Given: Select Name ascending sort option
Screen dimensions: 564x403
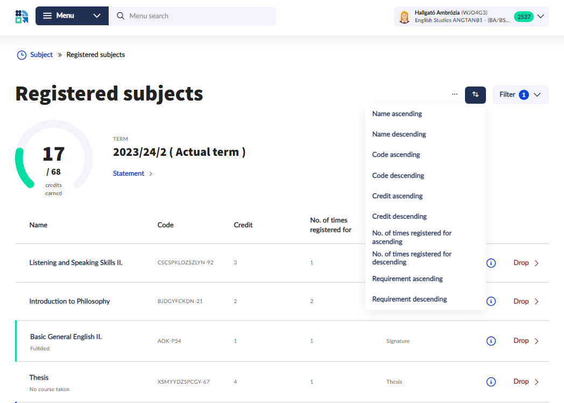Looking at the screenshot, I should click(397, 114).
